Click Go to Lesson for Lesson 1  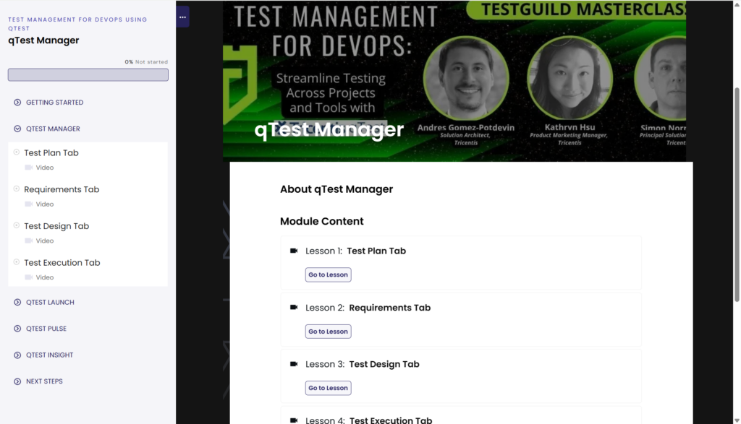click(328, 274)
